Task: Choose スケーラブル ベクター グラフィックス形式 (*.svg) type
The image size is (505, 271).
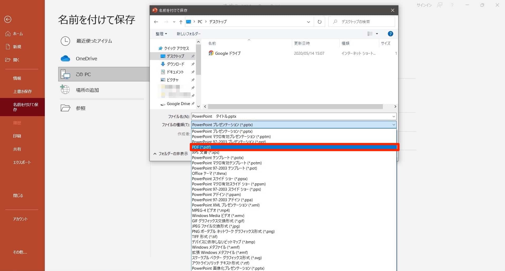Action: pyautogui.click(x=294, y=258)
